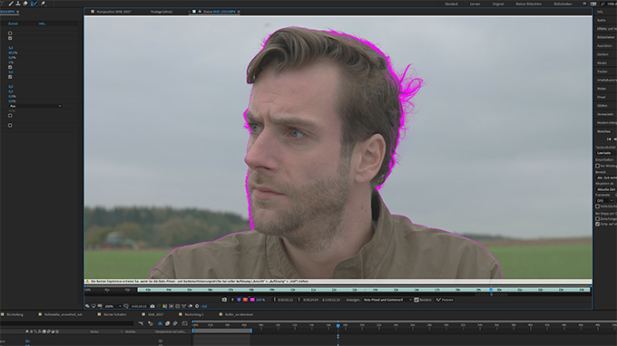Open the Absatz panel
Image resolution: width=617 pixels, height=346 pixels.
point(602,63)
